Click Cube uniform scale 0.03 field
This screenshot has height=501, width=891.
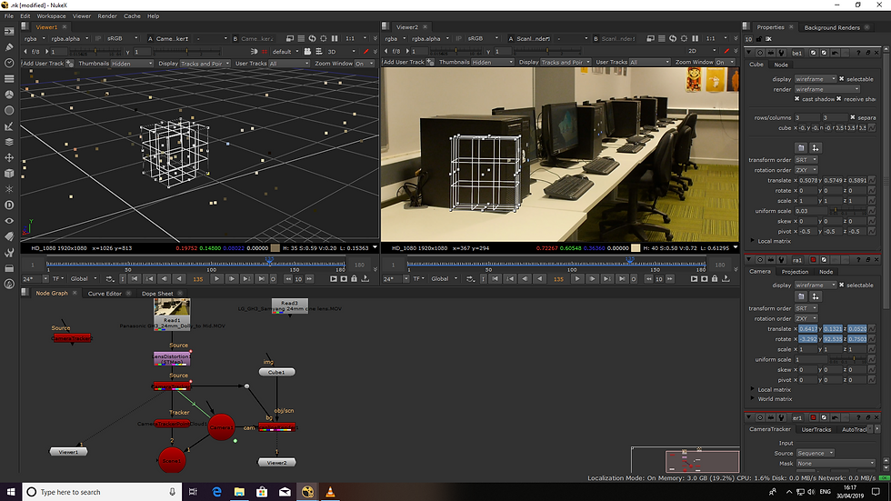tap(811, 211)
